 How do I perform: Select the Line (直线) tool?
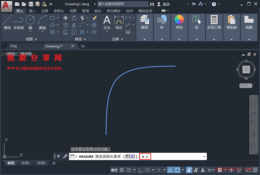pos(7,22)
